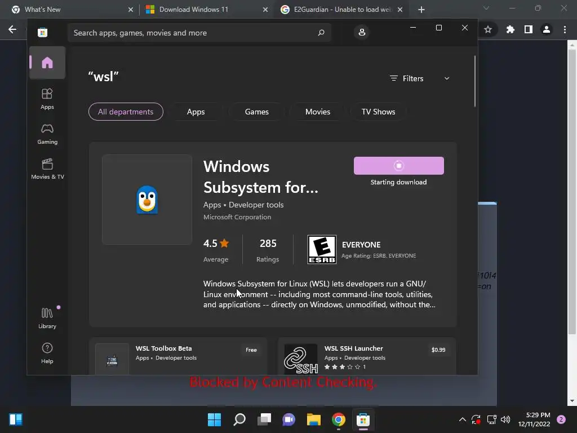The height and width of the screenshot is (433, 577).
Task: Go back in Chrome
Action: 12,29
